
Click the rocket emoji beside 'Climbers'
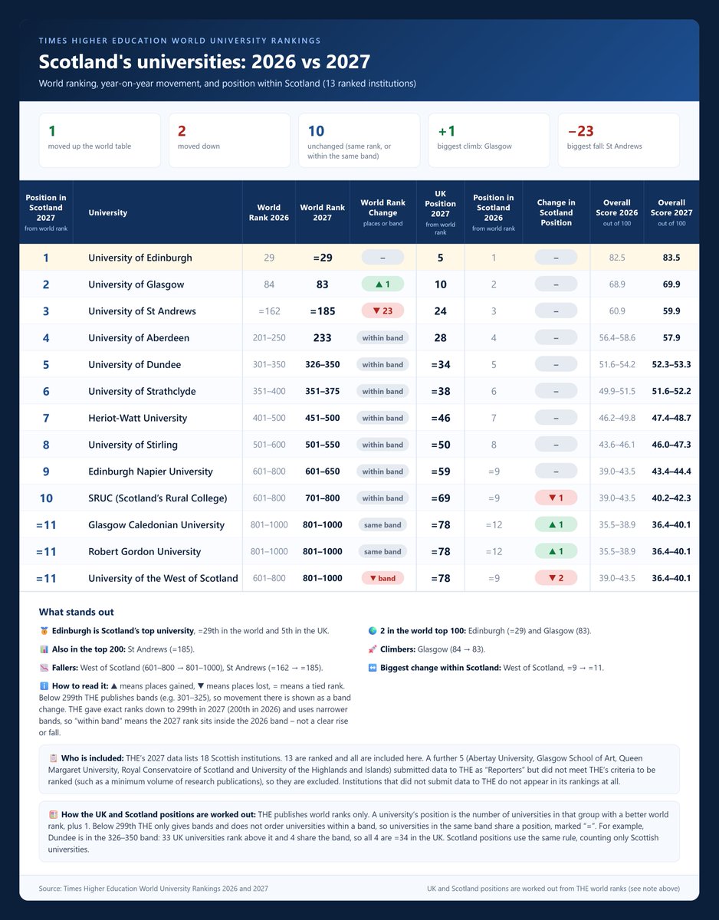click(x=373, y=649)
